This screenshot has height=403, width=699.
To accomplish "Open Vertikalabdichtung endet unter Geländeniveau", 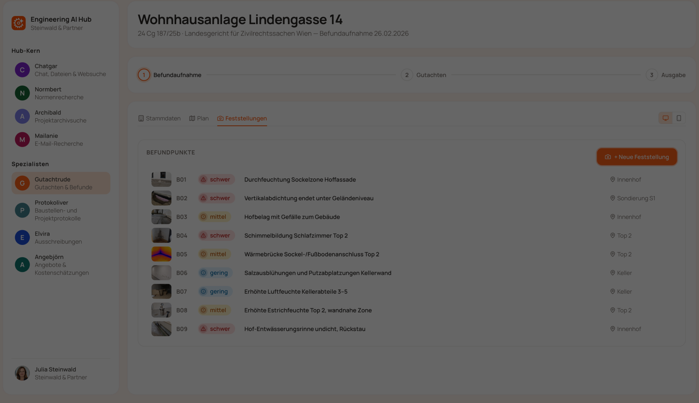I will pos(309,198).
